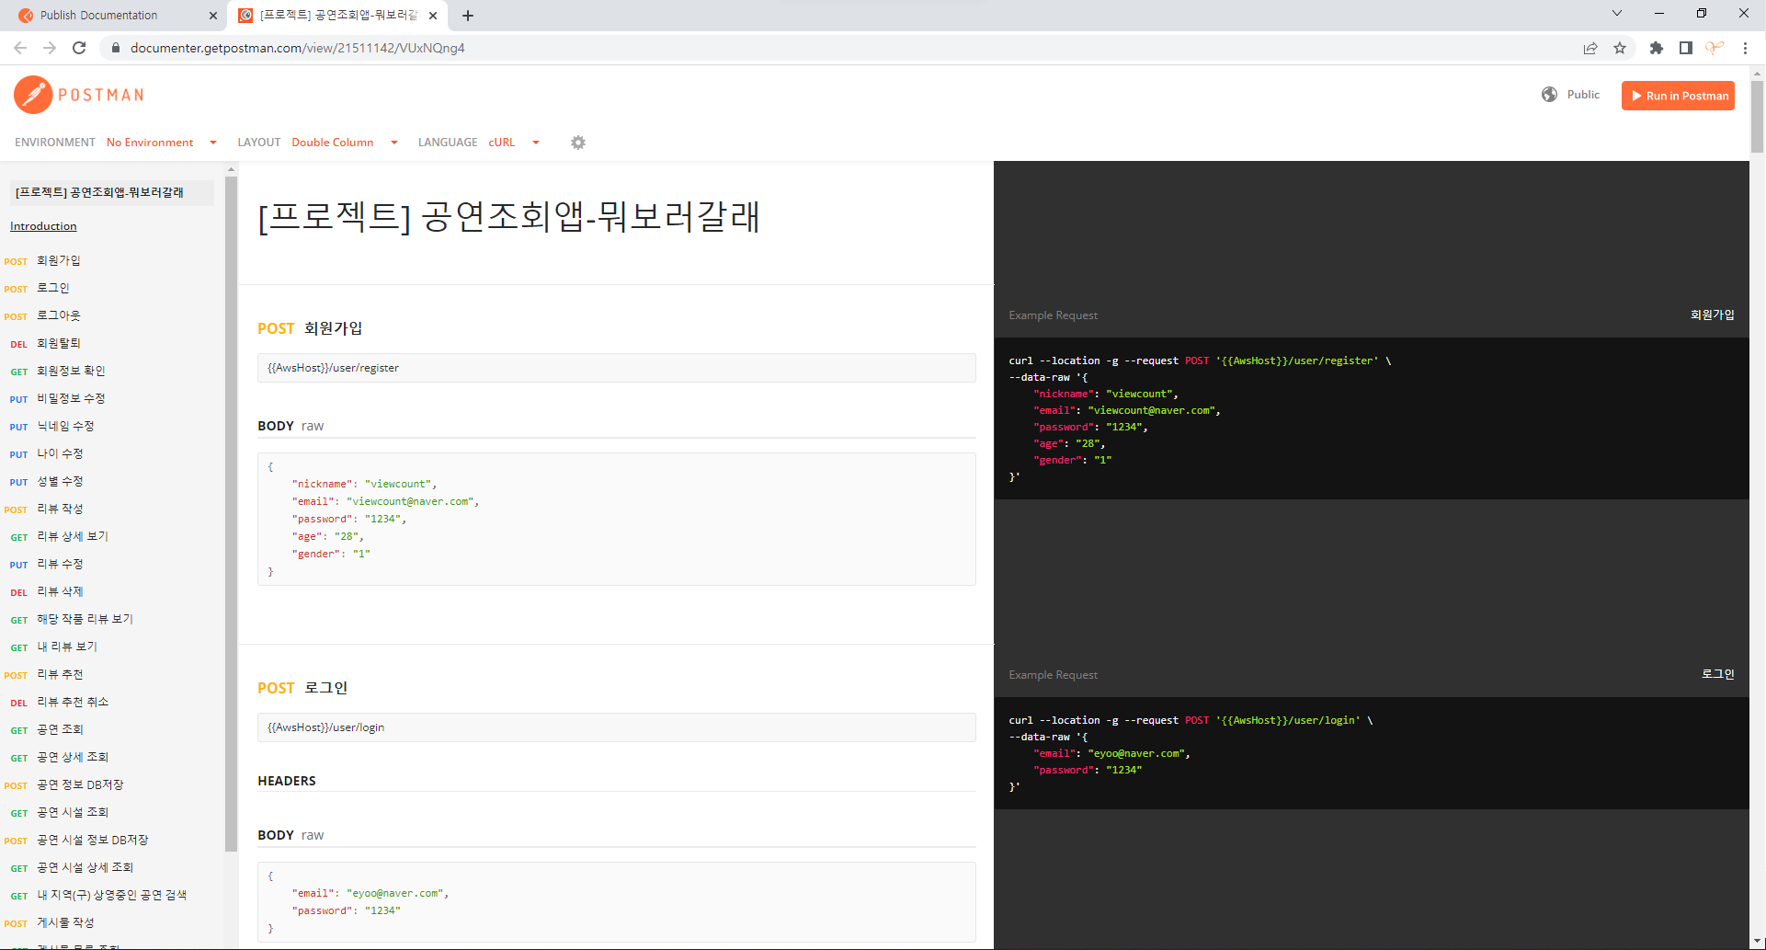Click the POST 회원가입 section heading

(310, 328)
